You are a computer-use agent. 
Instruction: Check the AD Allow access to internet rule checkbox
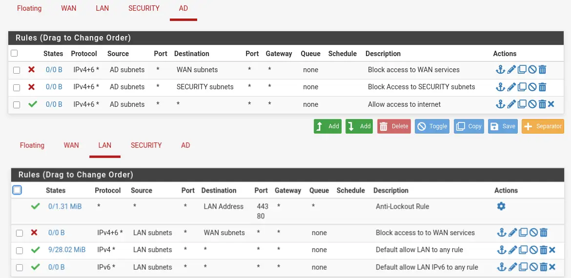tap(17, 104)
